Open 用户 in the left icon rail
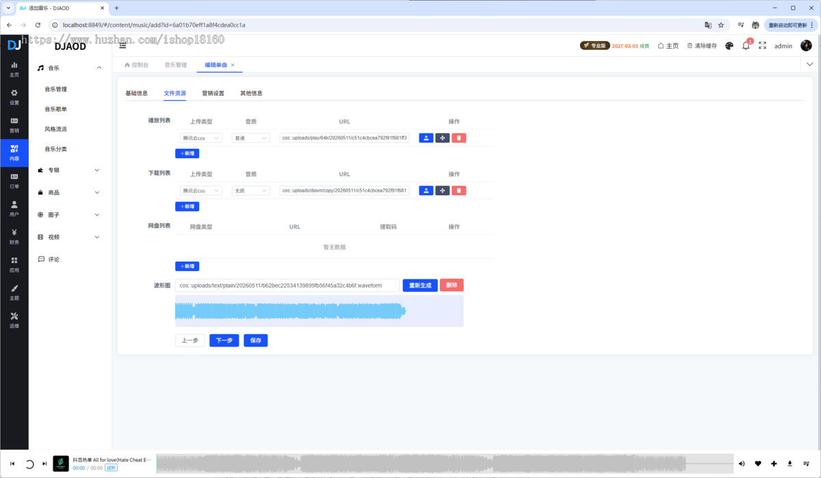Image resolution: width=821 pixels, height=478 pixels. [14, 209]
